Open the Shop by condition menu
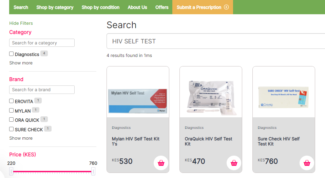This screenshot has height=178, width=325. [x=100, y=7]
